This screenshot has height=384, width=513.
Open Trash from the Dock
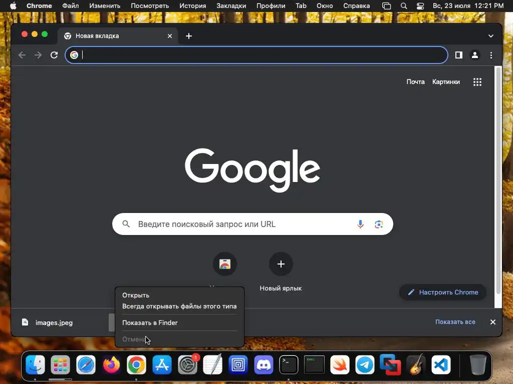coord(477,364)
